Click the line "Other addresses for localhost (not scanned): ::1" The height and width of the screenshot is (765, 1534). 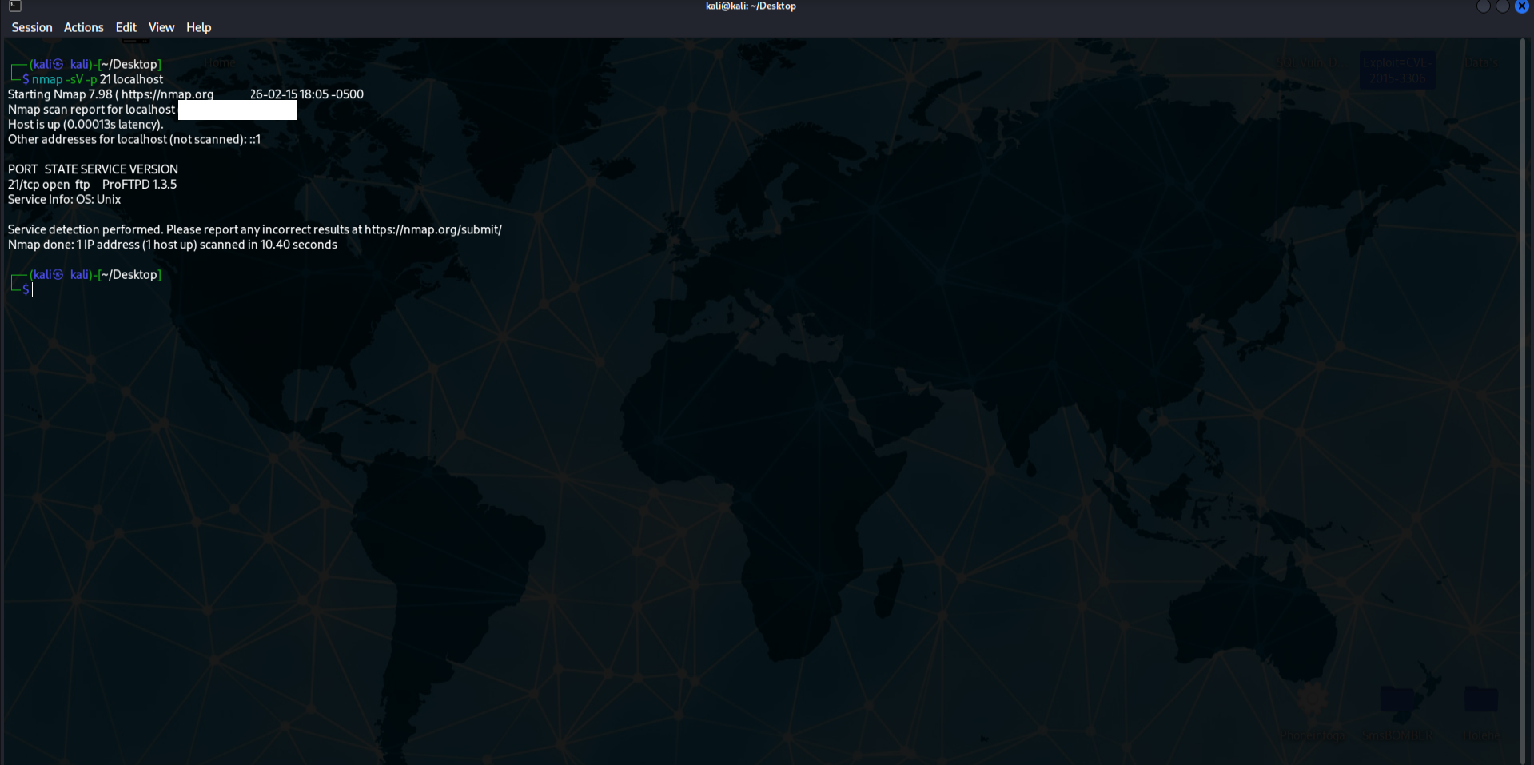coord(134,140)
